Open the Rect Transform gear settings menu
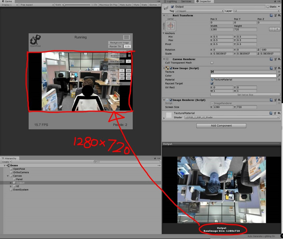Image resolution: width=283 pixels, height=239 pixels. click(x=279, y=15)
